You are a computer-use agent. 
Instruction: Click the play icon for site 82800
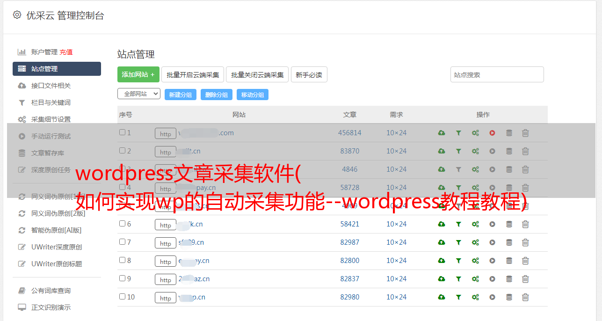pyautogui.click(x=492, y=261)
